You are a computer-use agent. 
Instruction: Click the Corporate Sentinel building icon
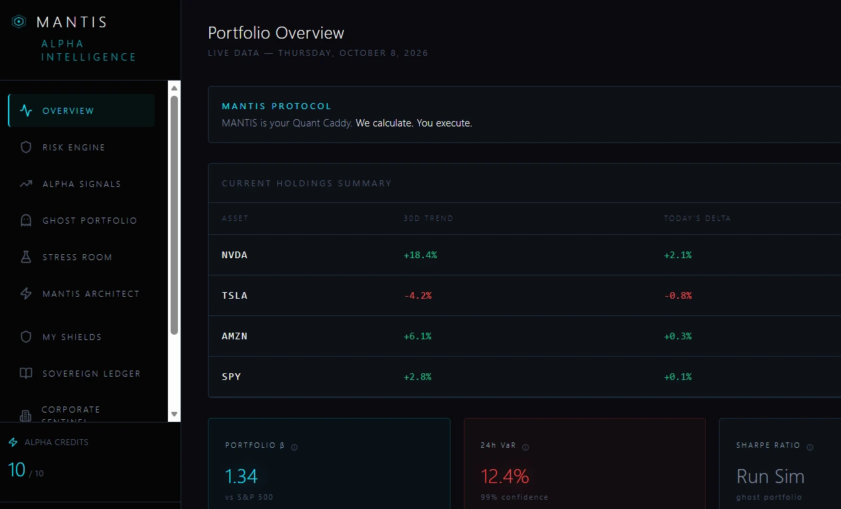pos(26,416)
